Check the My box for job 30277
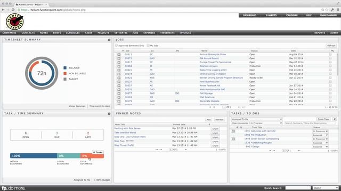Viewport: 341px width, 191px height. (x=330, y=93)
